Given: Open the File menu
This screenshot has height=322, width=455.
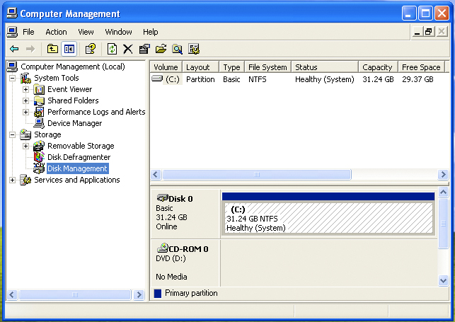Looking at the screenshot, I should click(28, 32).
